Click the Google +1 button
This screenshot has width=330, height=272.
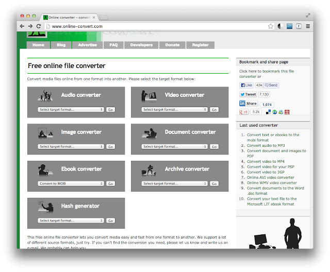[x=244, y=112]
